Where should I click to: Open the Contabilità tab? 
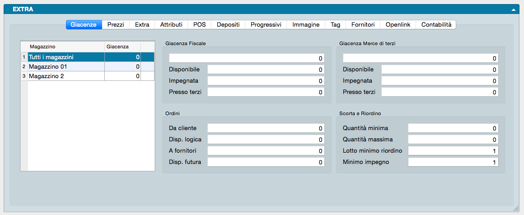(436, 25)
